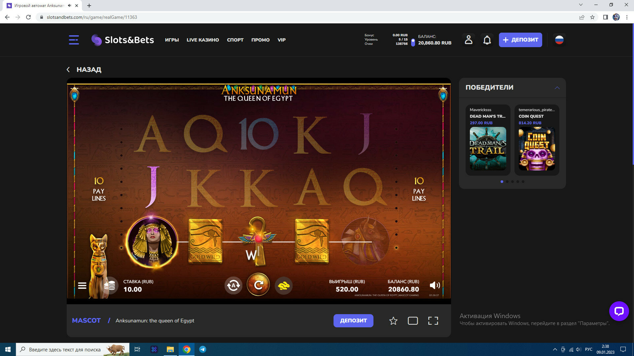Select second dot in winners carousel
Image resolution: width=634 pixels, height=356 pixels.
pos(507,182)
